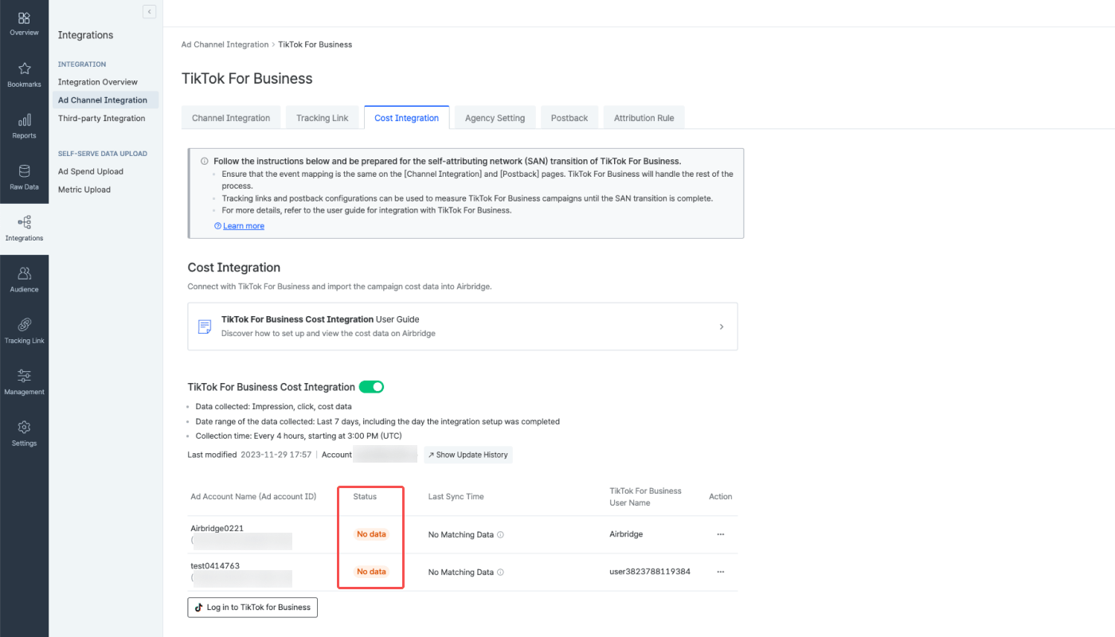Open action menu for Airbridge0221 account
The image size is (1115, 637).
720,534
